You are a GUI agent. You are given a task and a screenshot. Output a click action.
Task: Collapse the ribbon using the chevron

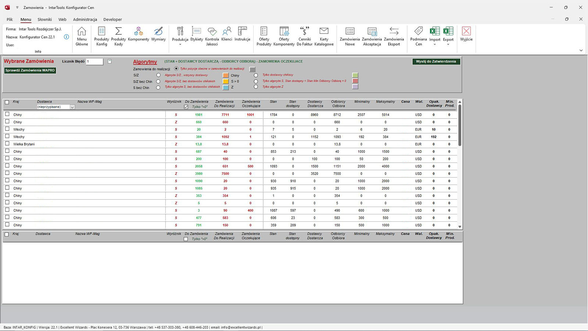[x=581, y=50]
